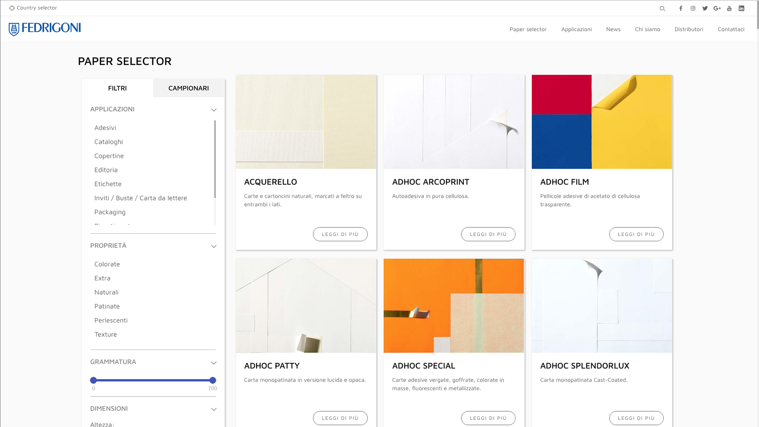Open the Acquerello paper thumbnail
This screenshot has width=759, height=427.
pos(306,122)
